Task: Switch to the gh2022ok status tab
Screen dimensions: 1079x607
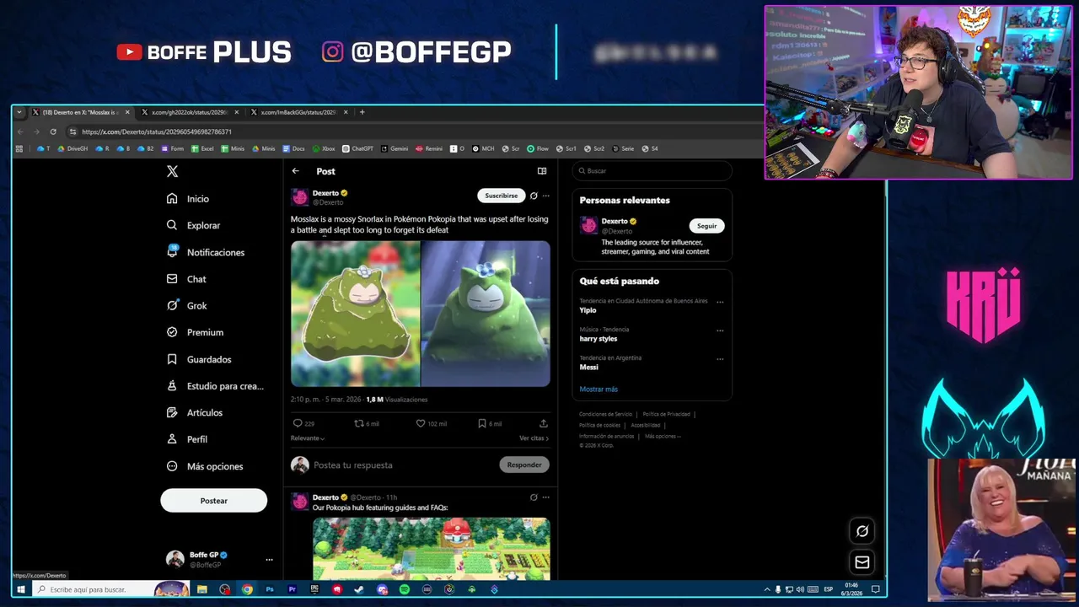Action: [188, 112]
